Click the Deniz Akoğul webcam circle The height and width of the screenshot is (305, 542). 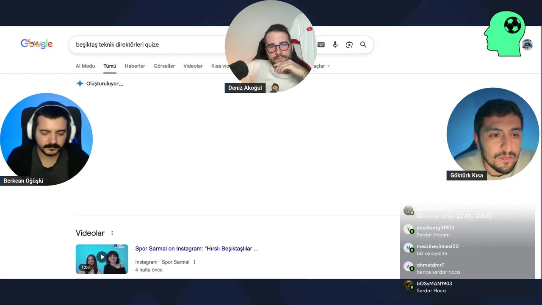[x=271, y=46]
